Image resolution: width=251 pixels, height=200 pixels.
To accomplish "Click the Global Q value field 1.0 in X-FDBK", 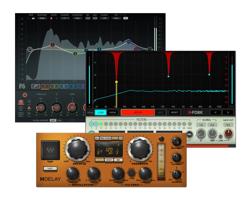I will [x=201, y=125].
